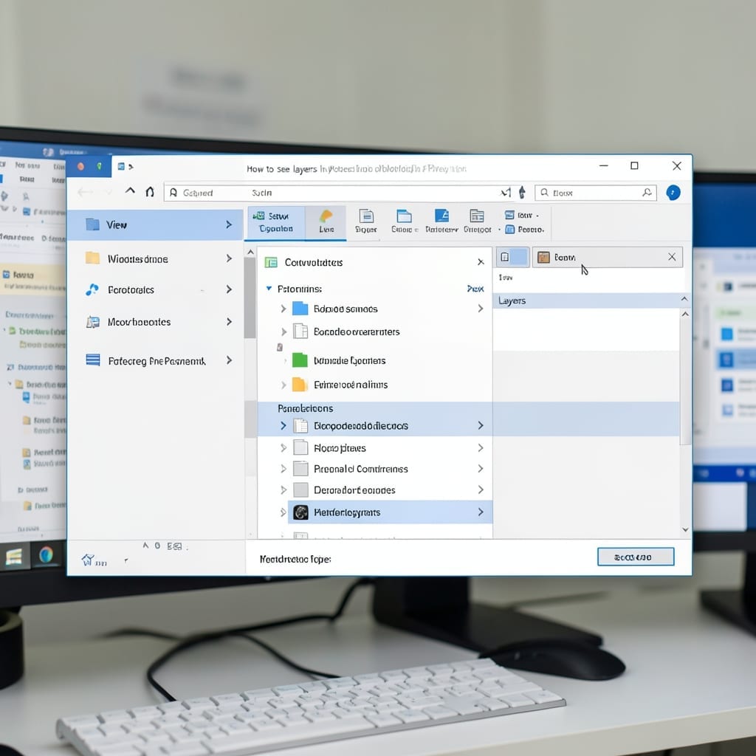Select the Bdpioe somoos blue folder
This screenshot has width=756, height=756.
point(300,308)
